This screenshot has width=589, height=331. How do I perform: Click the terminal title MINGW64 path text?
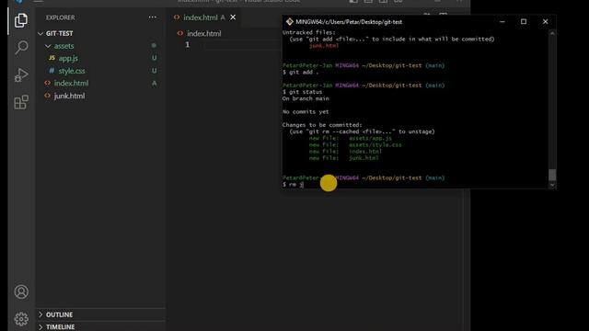pyautogui.click(x=349, y=22)
